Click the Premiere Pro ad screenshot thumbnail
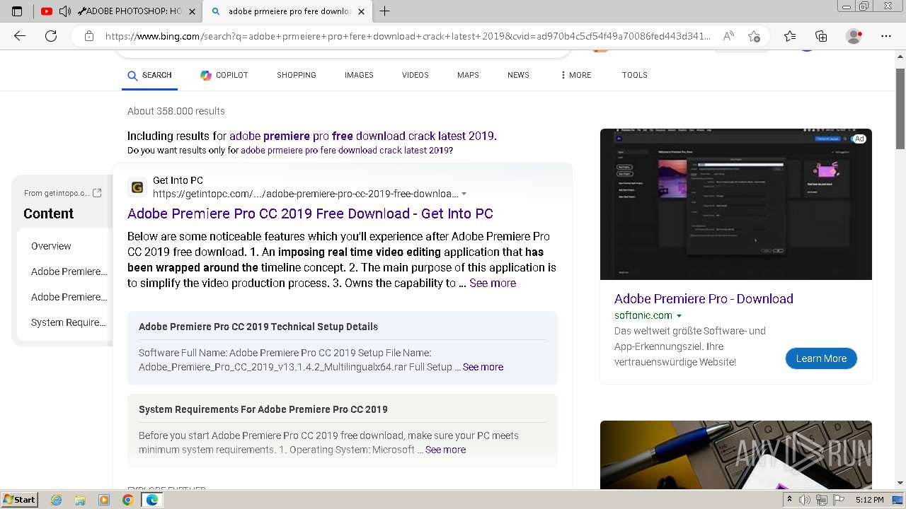This screenshot has height=509, width=906. pyautogui.click(x=736, y=204)
